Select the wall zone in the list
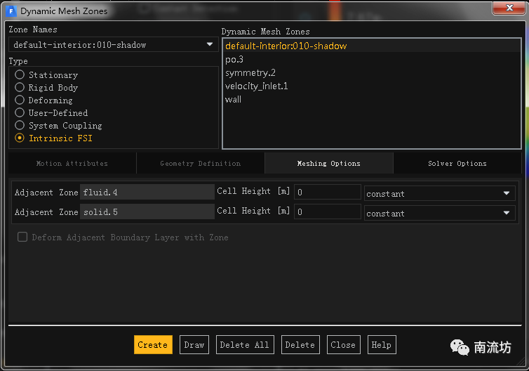The height and width of the screenshot is (371, 529). click(234, 100)
